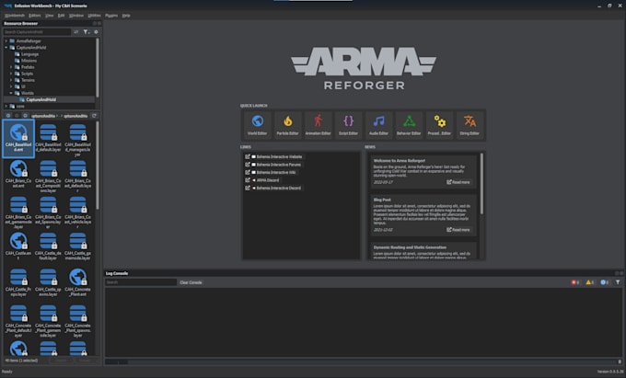Open the Procedural Animation Editor gears icon
Screen dimensions: 626x378
pyautogui.click(x=439, y=125)
